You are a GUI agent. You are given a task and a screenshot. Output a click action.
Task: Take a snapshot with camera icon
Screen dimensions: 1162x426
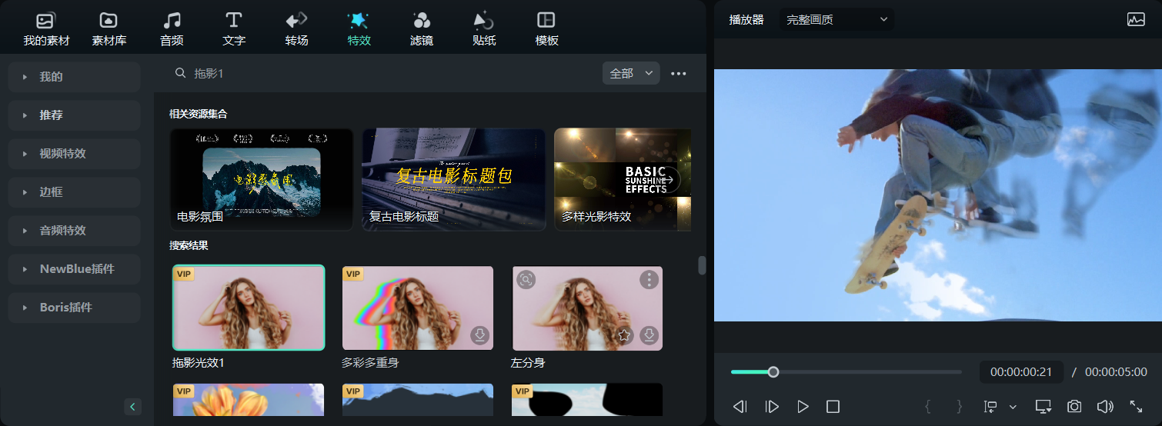tap(1074, 407)
